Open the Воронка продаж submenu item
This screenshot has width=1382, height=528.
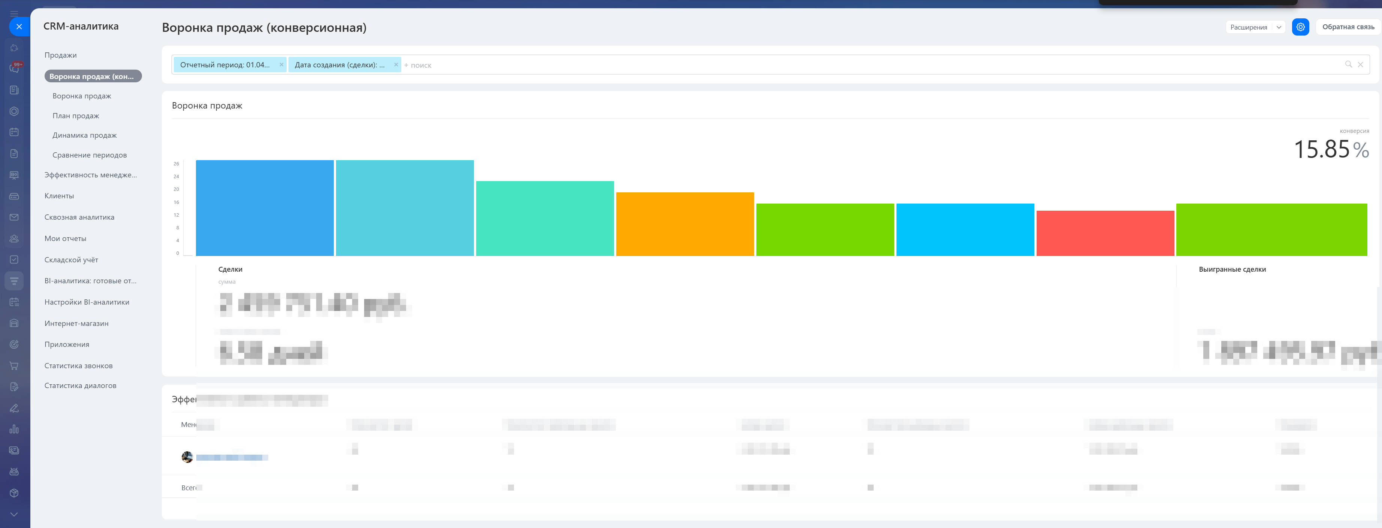point(82,96)
